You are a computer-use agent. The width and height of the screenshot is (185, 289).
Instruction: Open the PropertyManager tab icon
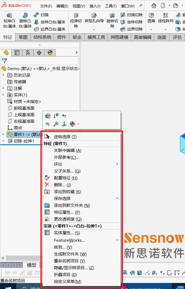click(x=17, y=53)
